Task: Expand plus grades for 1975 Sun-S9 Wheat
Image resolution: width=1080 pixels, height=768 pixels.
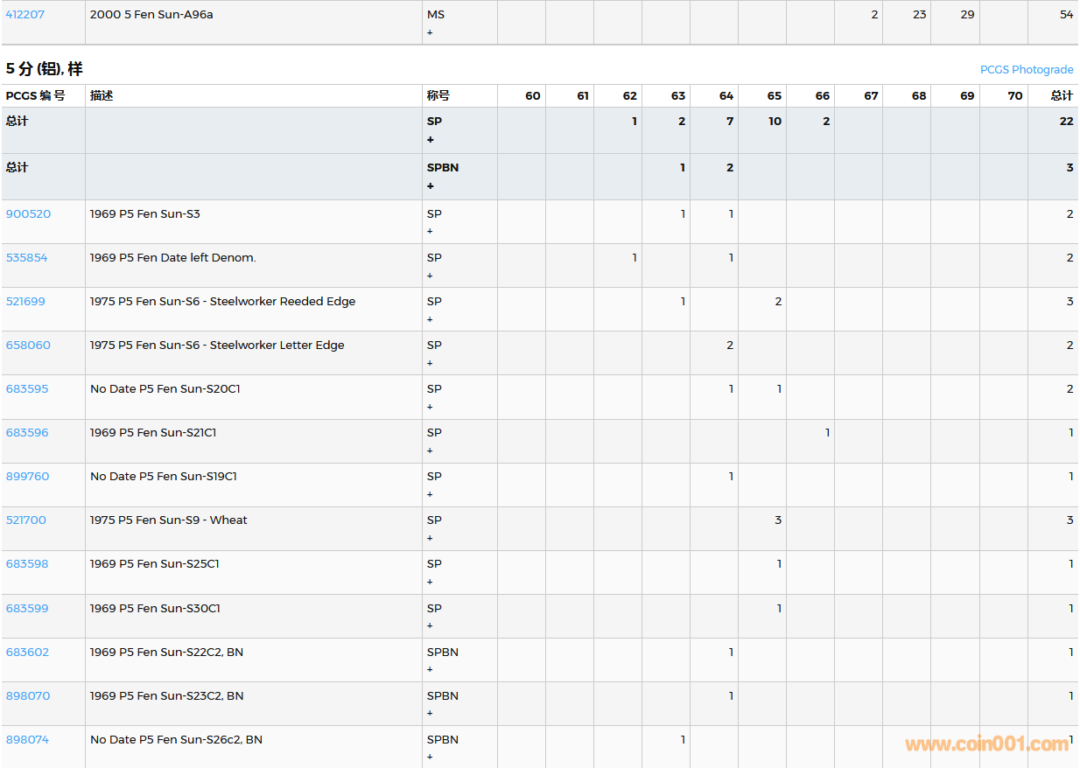Action: click(x=430, y=538)
